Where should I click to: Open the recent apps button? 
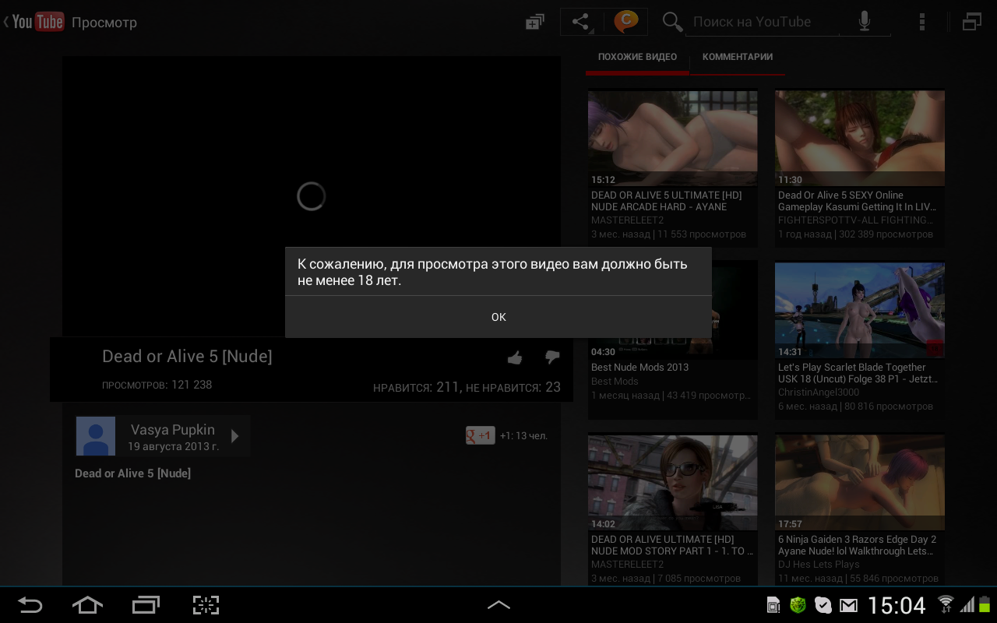(x=146, y=605)
